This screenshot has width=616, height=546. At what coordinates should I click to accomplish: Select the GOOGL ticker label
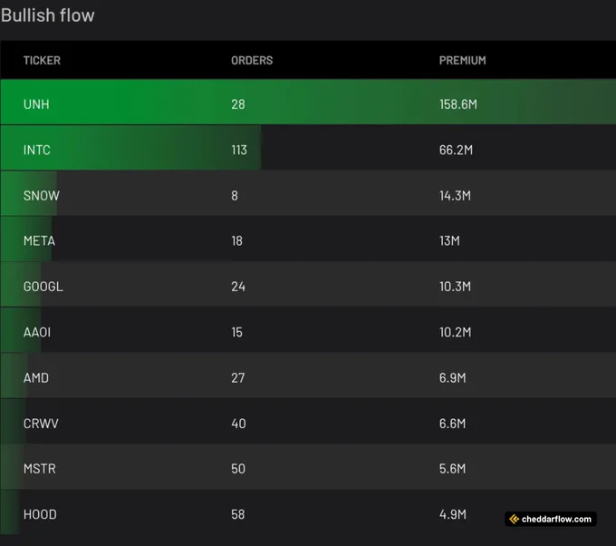[x=43, y=287]
